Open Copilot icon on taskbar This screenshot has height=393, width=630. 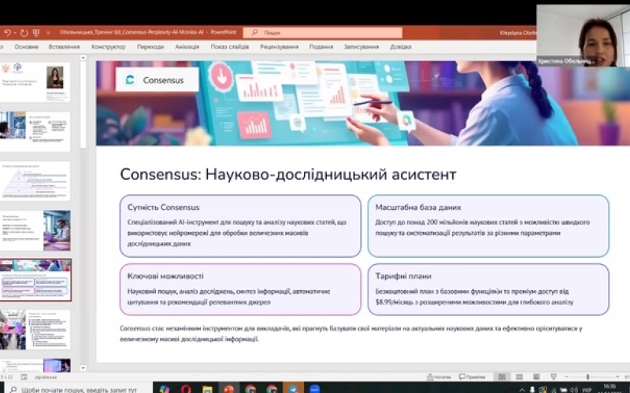point(164,389)
